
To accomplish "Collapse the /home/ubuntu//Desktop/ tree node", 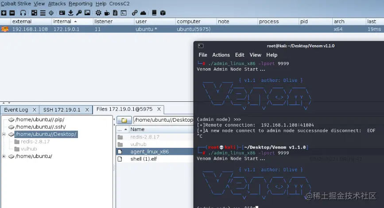I will click(4, 134).
